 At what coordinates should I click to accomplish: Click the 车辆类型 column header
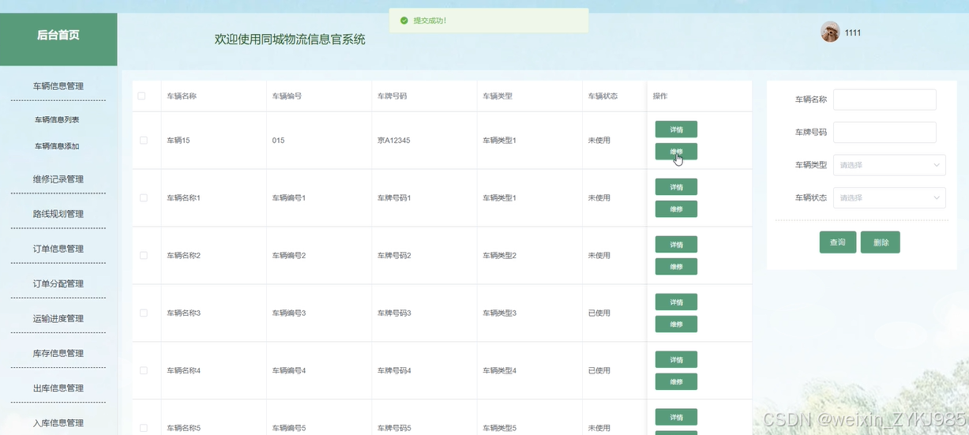[x=498, y=96]
